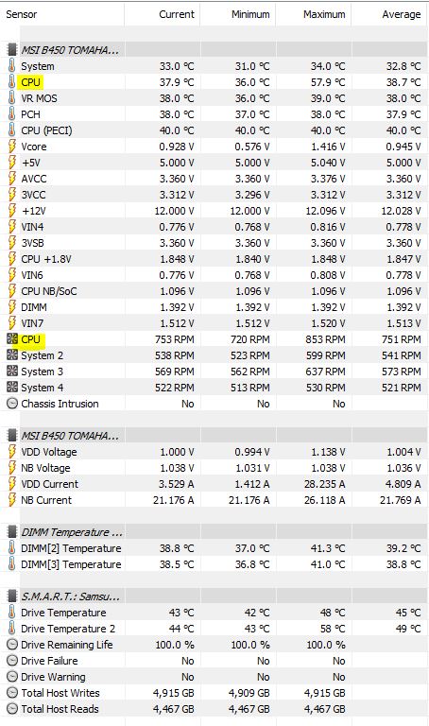
Task: Click the Sensor column header
Action: coord(22,14)
